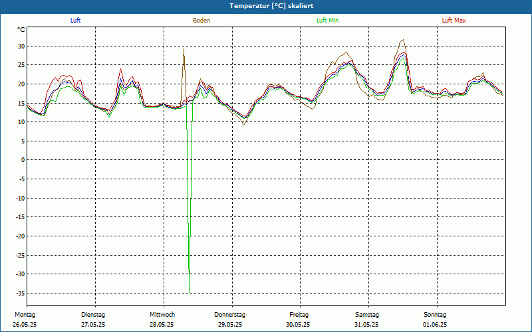Click the date '27.05.25'
Viewport: 532px width, 332px height.
(93, 325)
